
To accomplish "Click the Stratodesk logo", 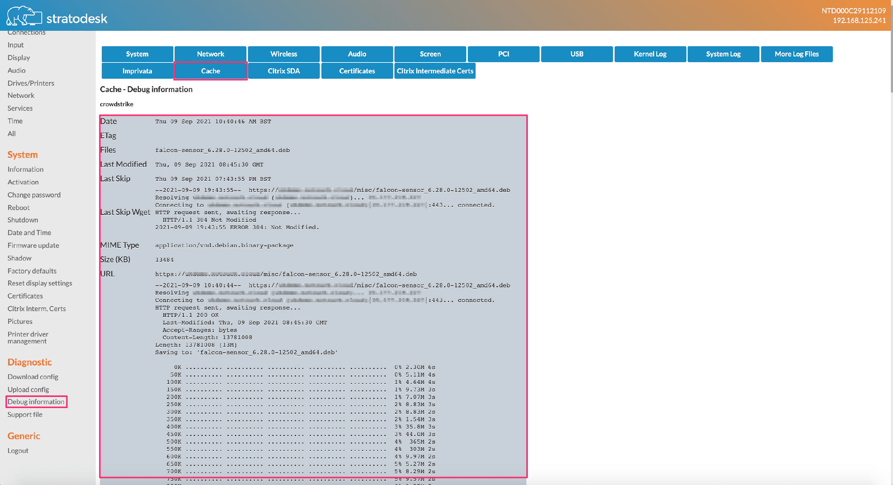I will [x=57, y=16].
